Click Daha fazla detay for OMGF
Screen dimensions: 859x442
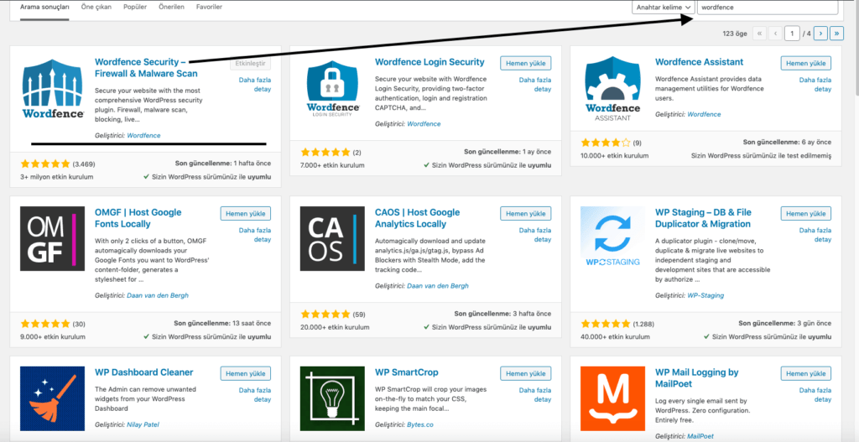pyautogui.click(x=255, y=235)
